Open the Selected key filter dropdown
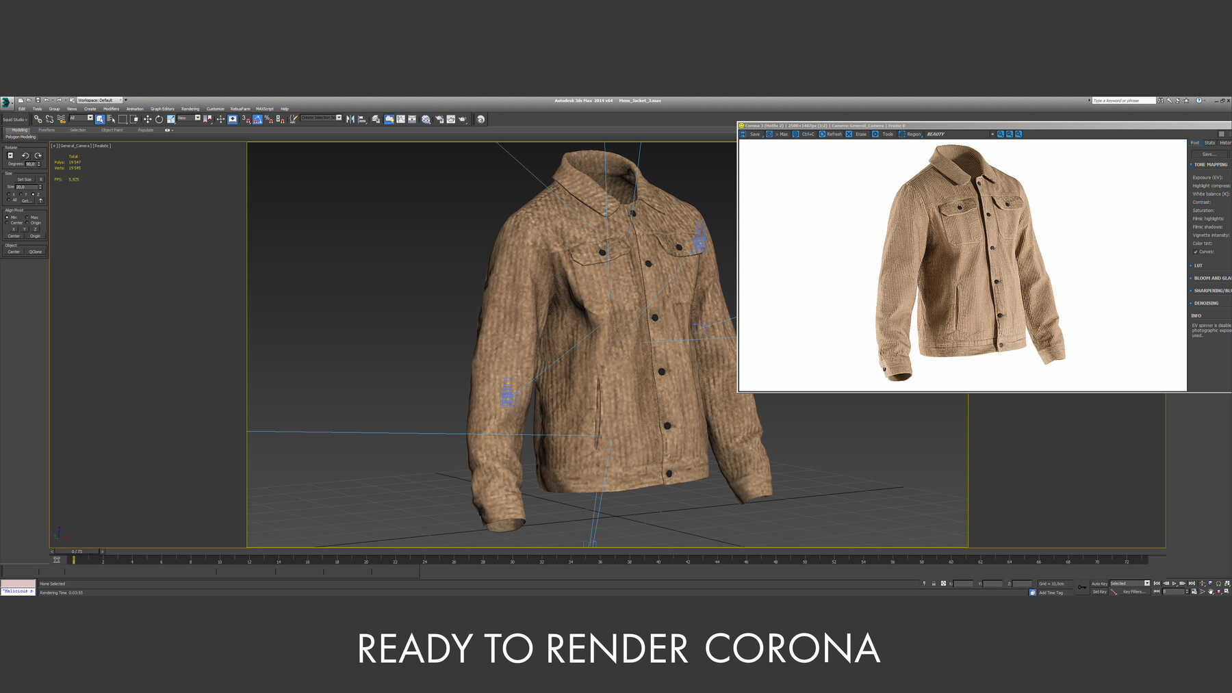1232x693 pixels. click(x=1130, y=584)
